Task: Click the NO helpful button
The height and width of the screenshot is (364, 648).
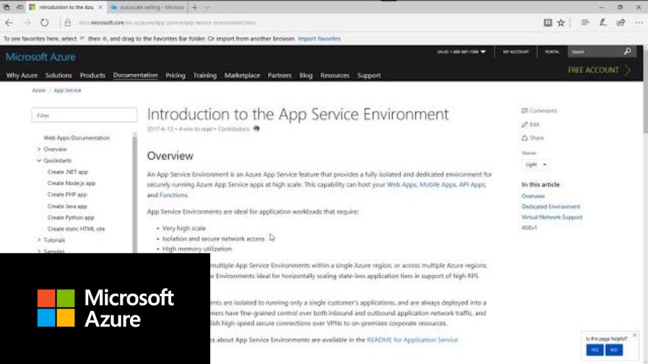Action: click(614, 350)
